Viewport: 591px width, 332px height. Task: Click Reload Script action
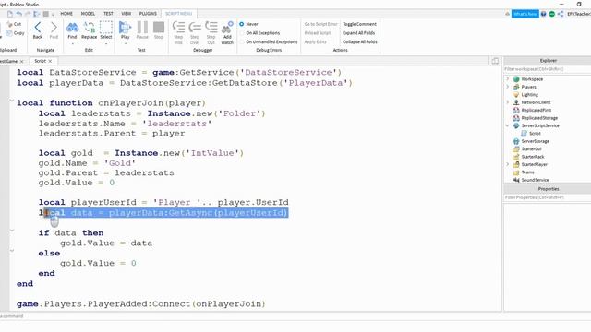pyautogui.click(x=318, y=33)
